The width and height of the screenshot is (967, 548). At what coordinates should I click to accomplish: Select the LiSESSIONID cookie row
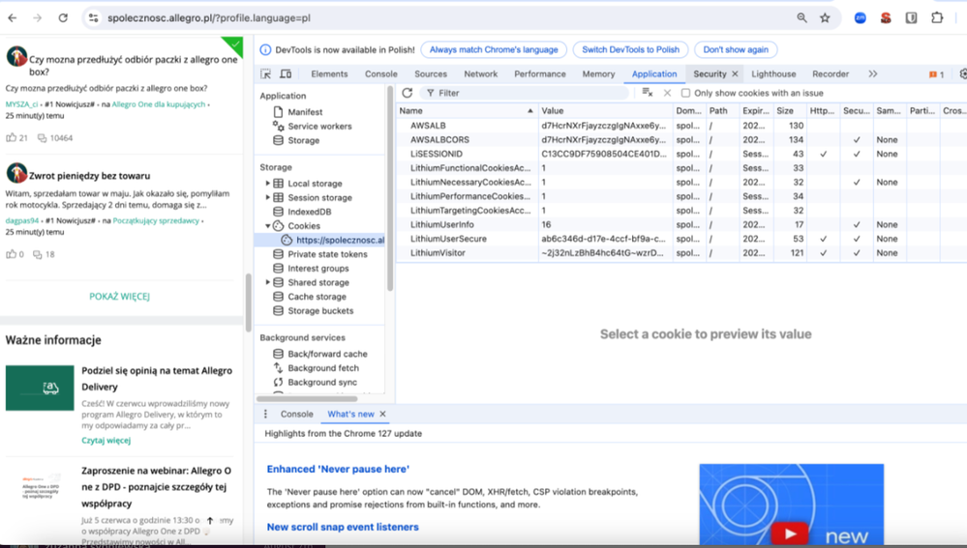(681, 154)
